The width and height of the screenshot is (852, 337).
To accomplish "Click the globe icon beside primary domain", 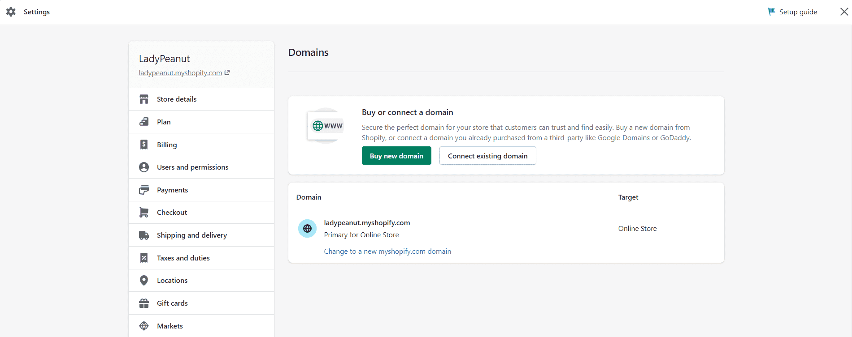I will 307,229.
